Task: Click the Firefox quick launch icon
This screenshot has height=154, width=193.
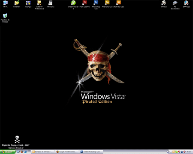Action: coord(22,152)
